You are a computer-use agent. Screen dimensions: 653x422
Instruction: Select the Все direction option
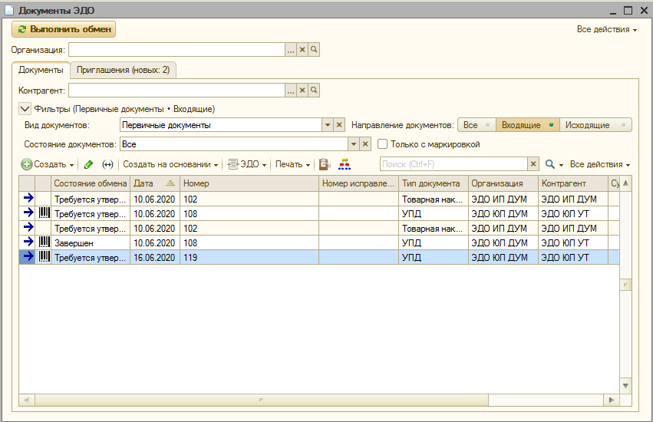coord(477,125)
